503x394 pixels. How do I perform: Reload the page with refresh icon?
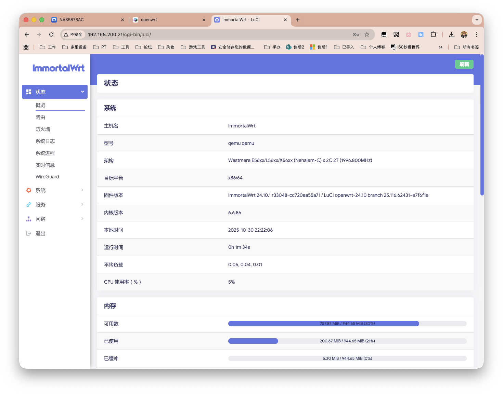point(51,35)
